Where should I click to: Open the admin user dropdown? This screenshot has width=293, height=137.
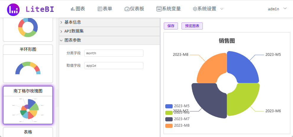(277, 9)
